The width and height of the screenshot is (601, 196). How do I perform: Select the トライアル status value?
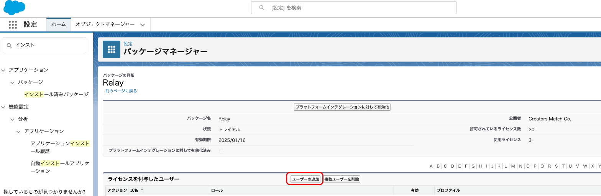coord(229,130)
